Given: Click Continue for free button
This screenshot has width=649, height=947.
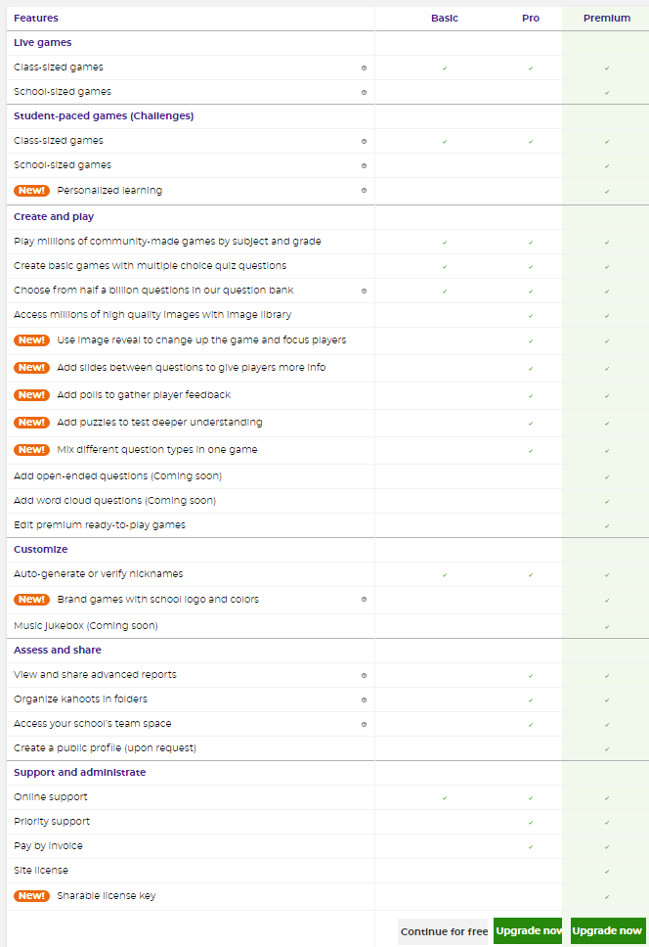Looking at the screenshot, I should pyautogui.click(x=445, y=931).
